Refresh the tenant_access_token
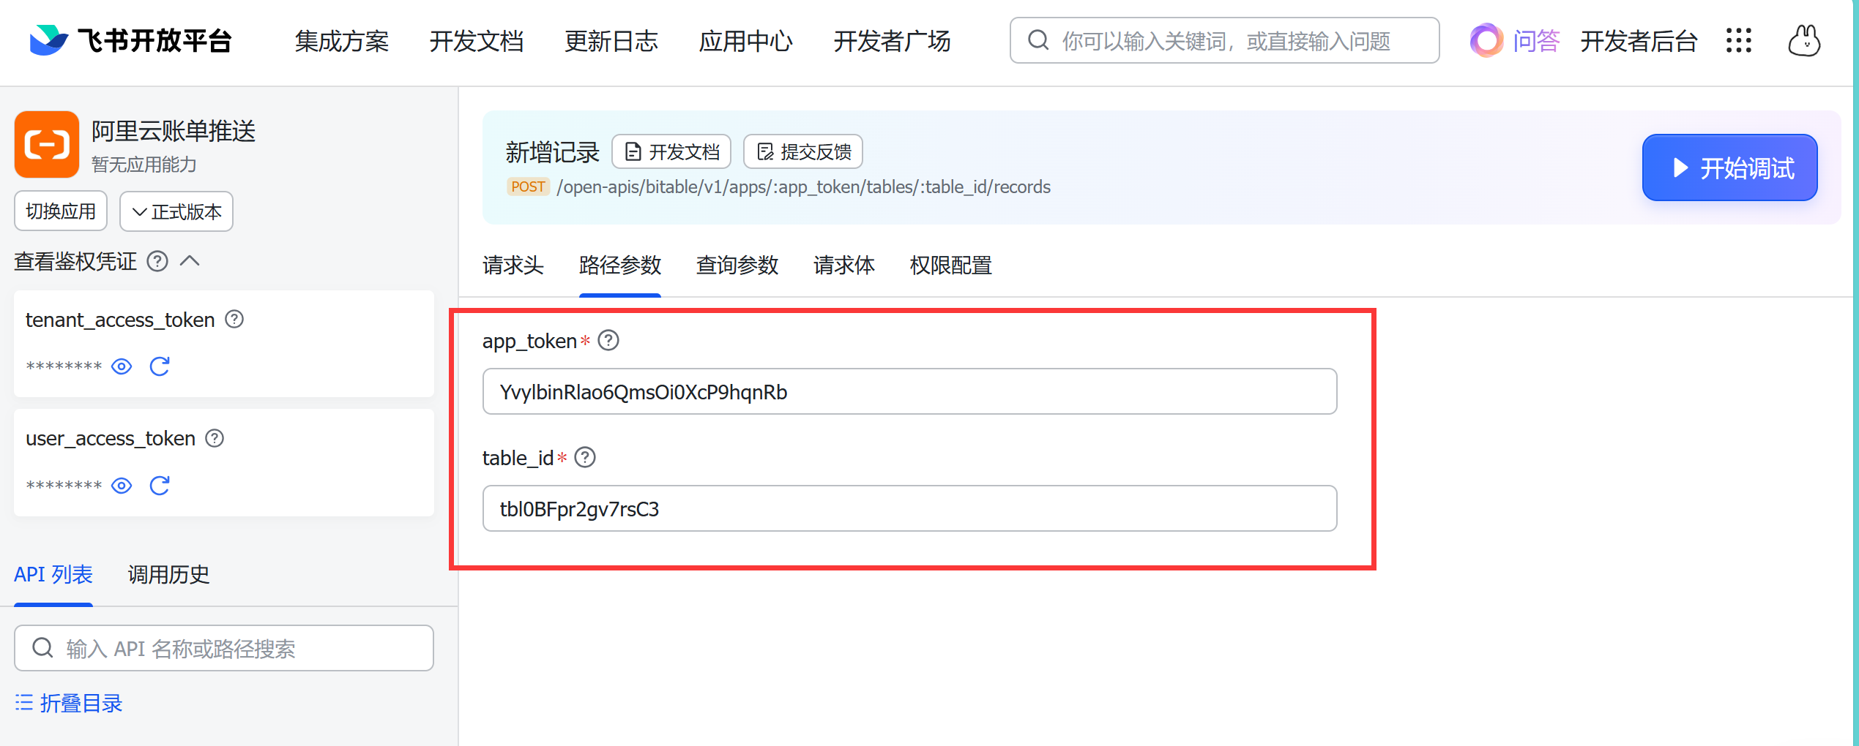Viewport: 1859px width, 746px height. [160, 366]
